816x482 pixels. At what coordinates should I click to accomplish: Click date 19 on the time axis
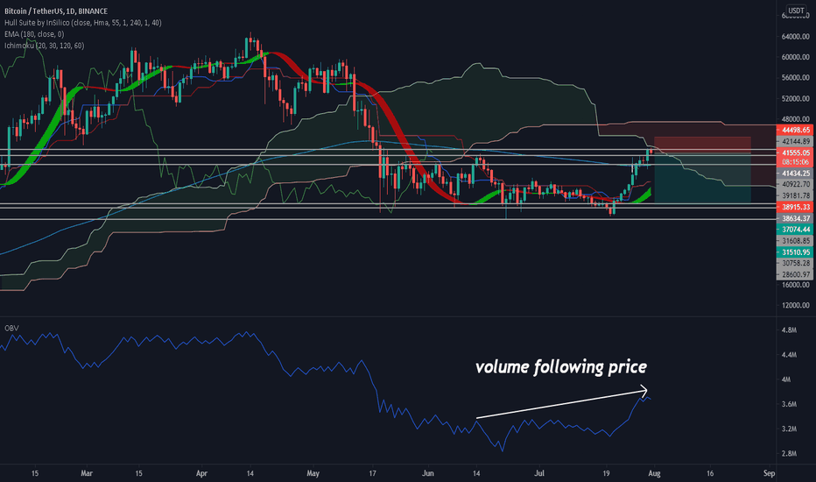606,473
